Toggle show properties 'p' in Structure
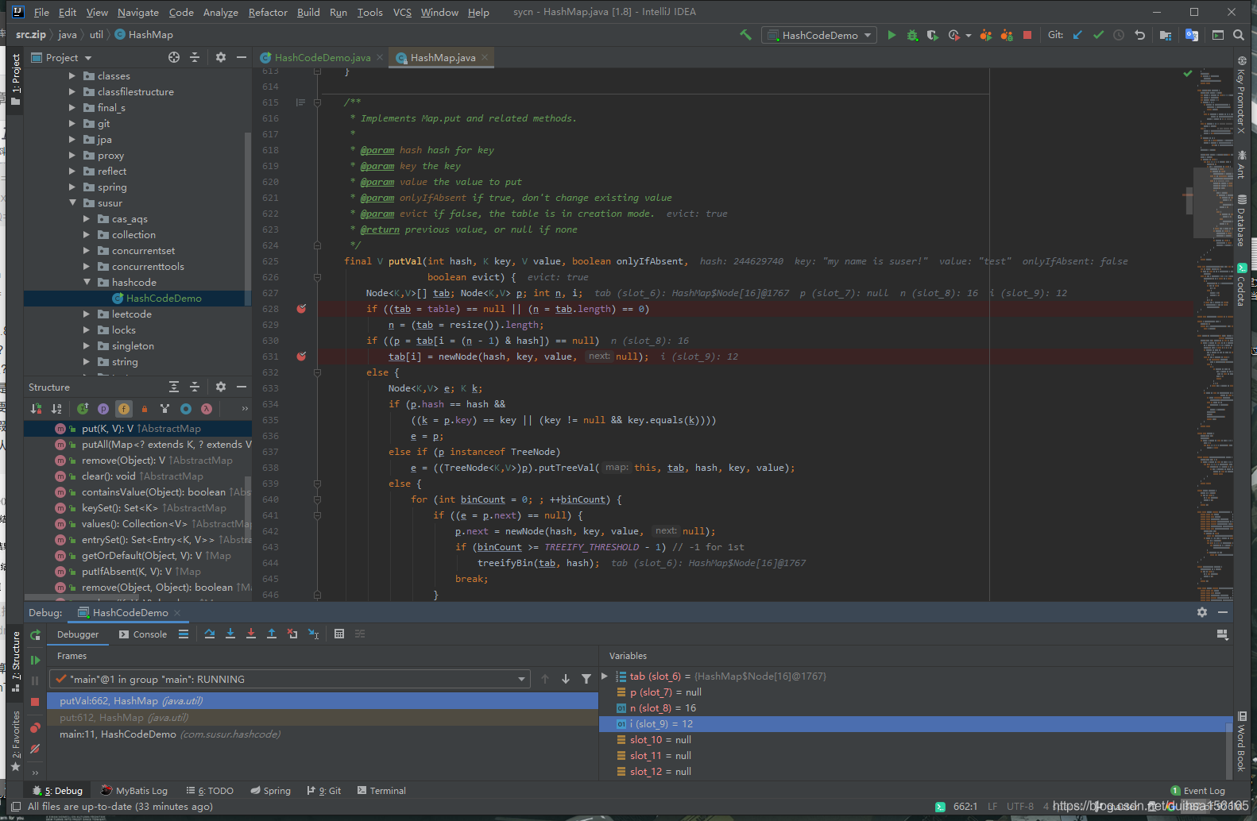This screenshot has height=821, width=1257. (x=103, y=409)
